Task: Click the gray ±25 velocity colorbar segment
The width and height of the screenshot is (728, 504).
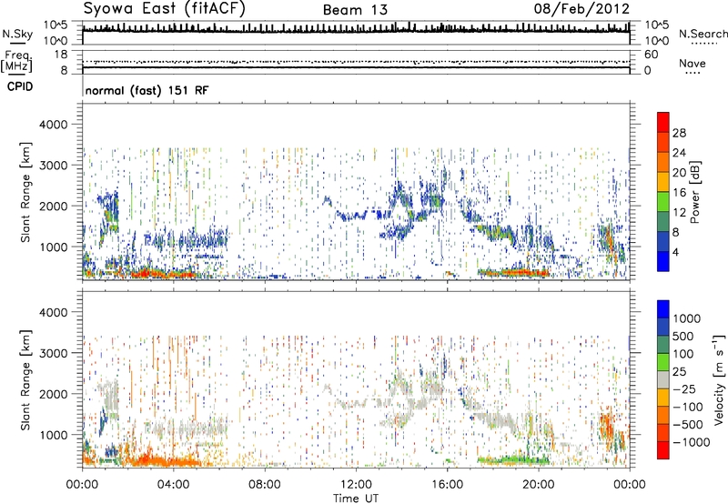Action: coord(663,379)
